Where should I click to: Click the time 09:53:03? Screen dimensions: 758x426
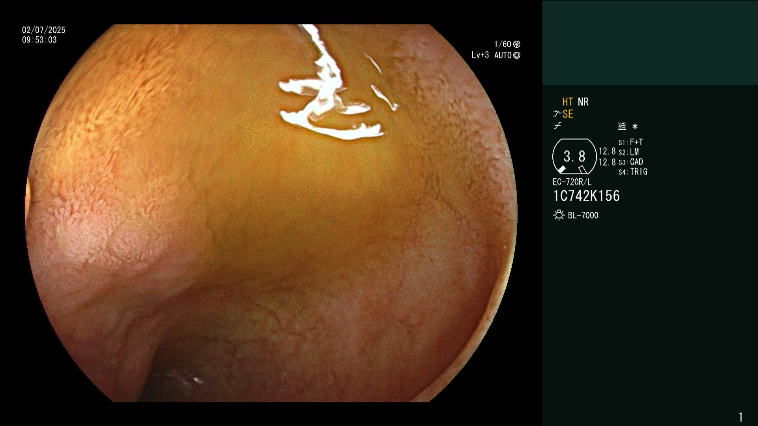click(x=39, y=40)
